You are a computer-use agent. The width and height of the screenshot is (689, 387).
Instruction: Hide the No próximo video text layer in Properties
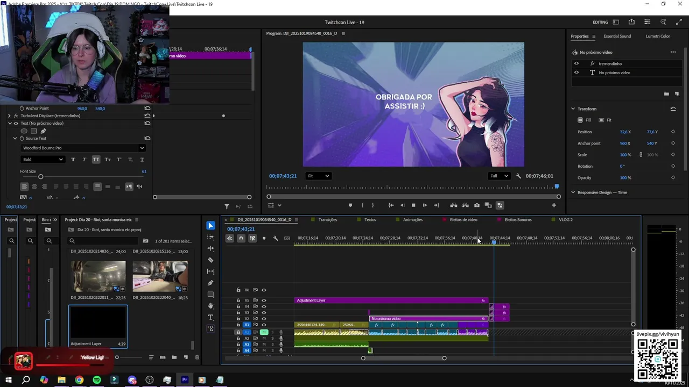[x=576, y=73]
